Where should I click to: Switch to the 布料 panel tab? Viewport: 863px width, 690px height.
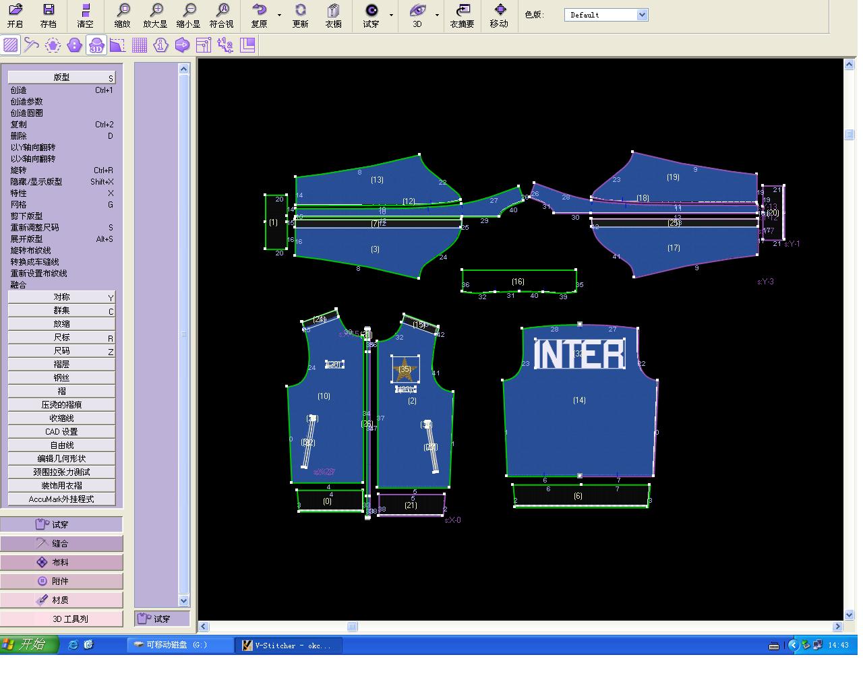click(x=61, y=562)
